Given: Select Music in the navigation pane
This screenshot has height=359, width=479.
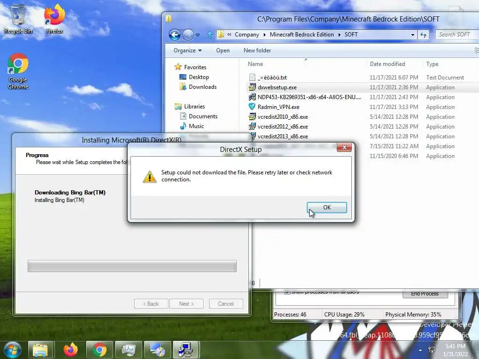Looking at the screenshot, I should pyautogui.click(x=196, y=126).
